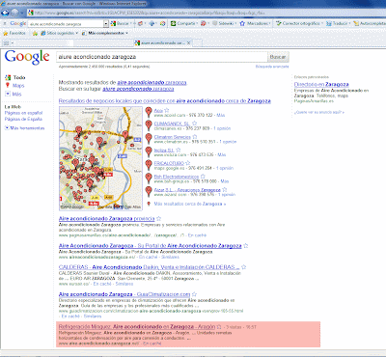The width and height of the screenshot is (386, 357).
Task: Close the aiure acondicionado browser tab
Action: point(189,42)
